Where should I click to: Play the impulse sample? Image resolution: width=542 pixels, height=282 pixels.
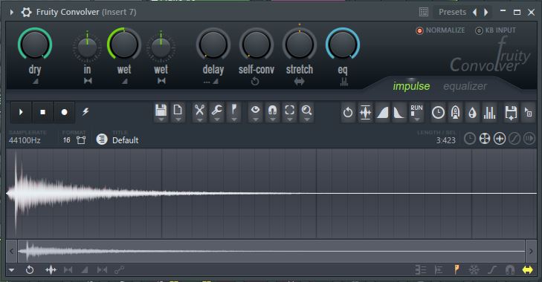(21, 112)
